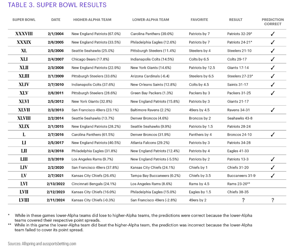Click 'Carolina Panthers (61.5%)'

coord(93,135)
